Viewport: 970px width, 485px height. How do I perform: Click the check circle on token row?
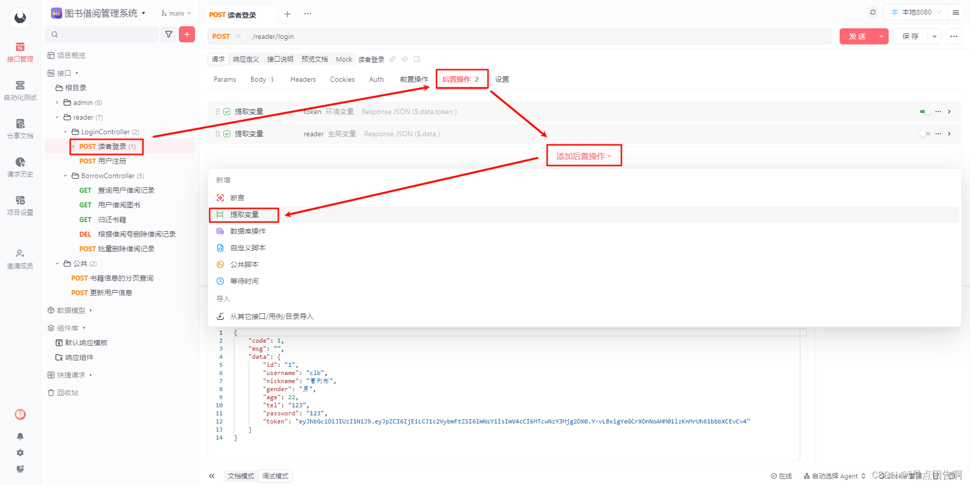click(x=227, y=112)
